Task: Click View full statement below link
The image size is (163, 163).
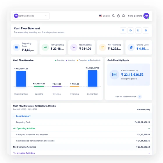Action: click(126, 97)
